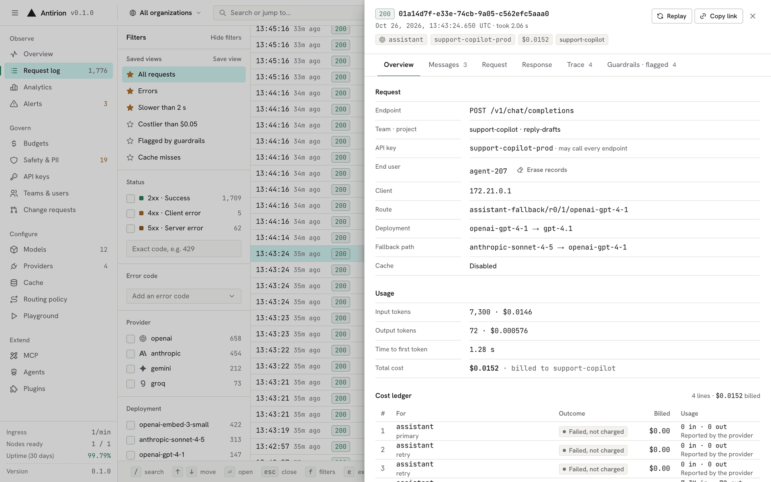Open MCP tools icon

(14, 355)
